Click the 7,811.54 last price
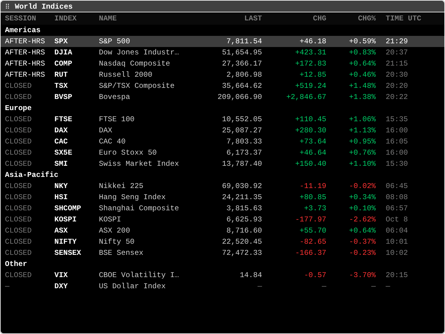The image size is (445, 334). [244, 41]
